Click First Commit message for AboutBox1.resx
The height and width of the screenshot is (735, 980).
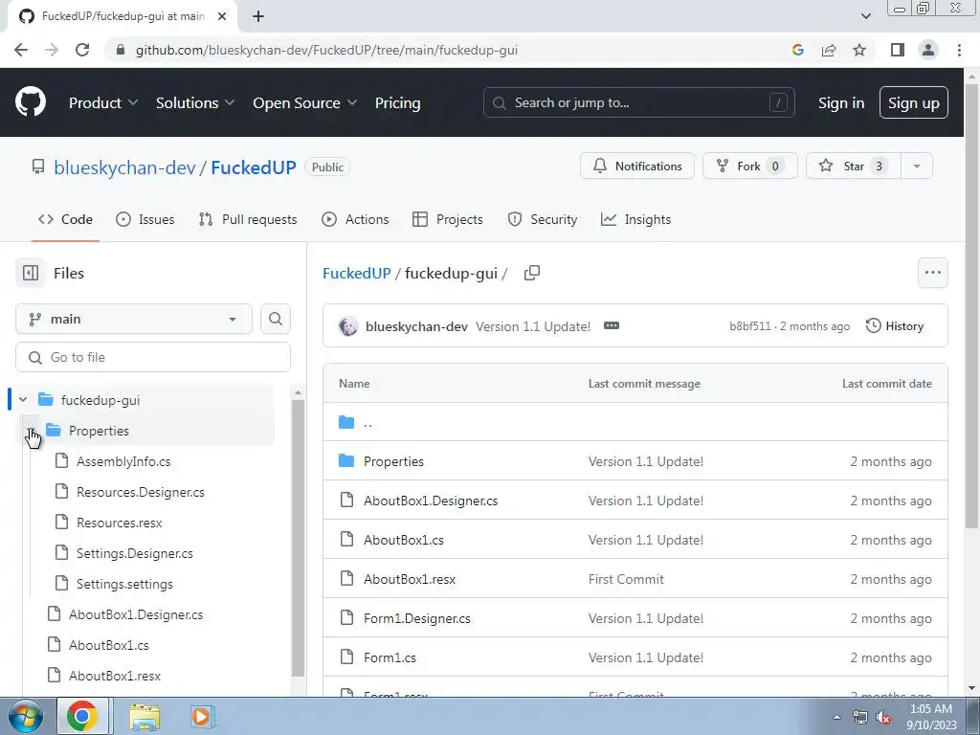coord(626,579)
